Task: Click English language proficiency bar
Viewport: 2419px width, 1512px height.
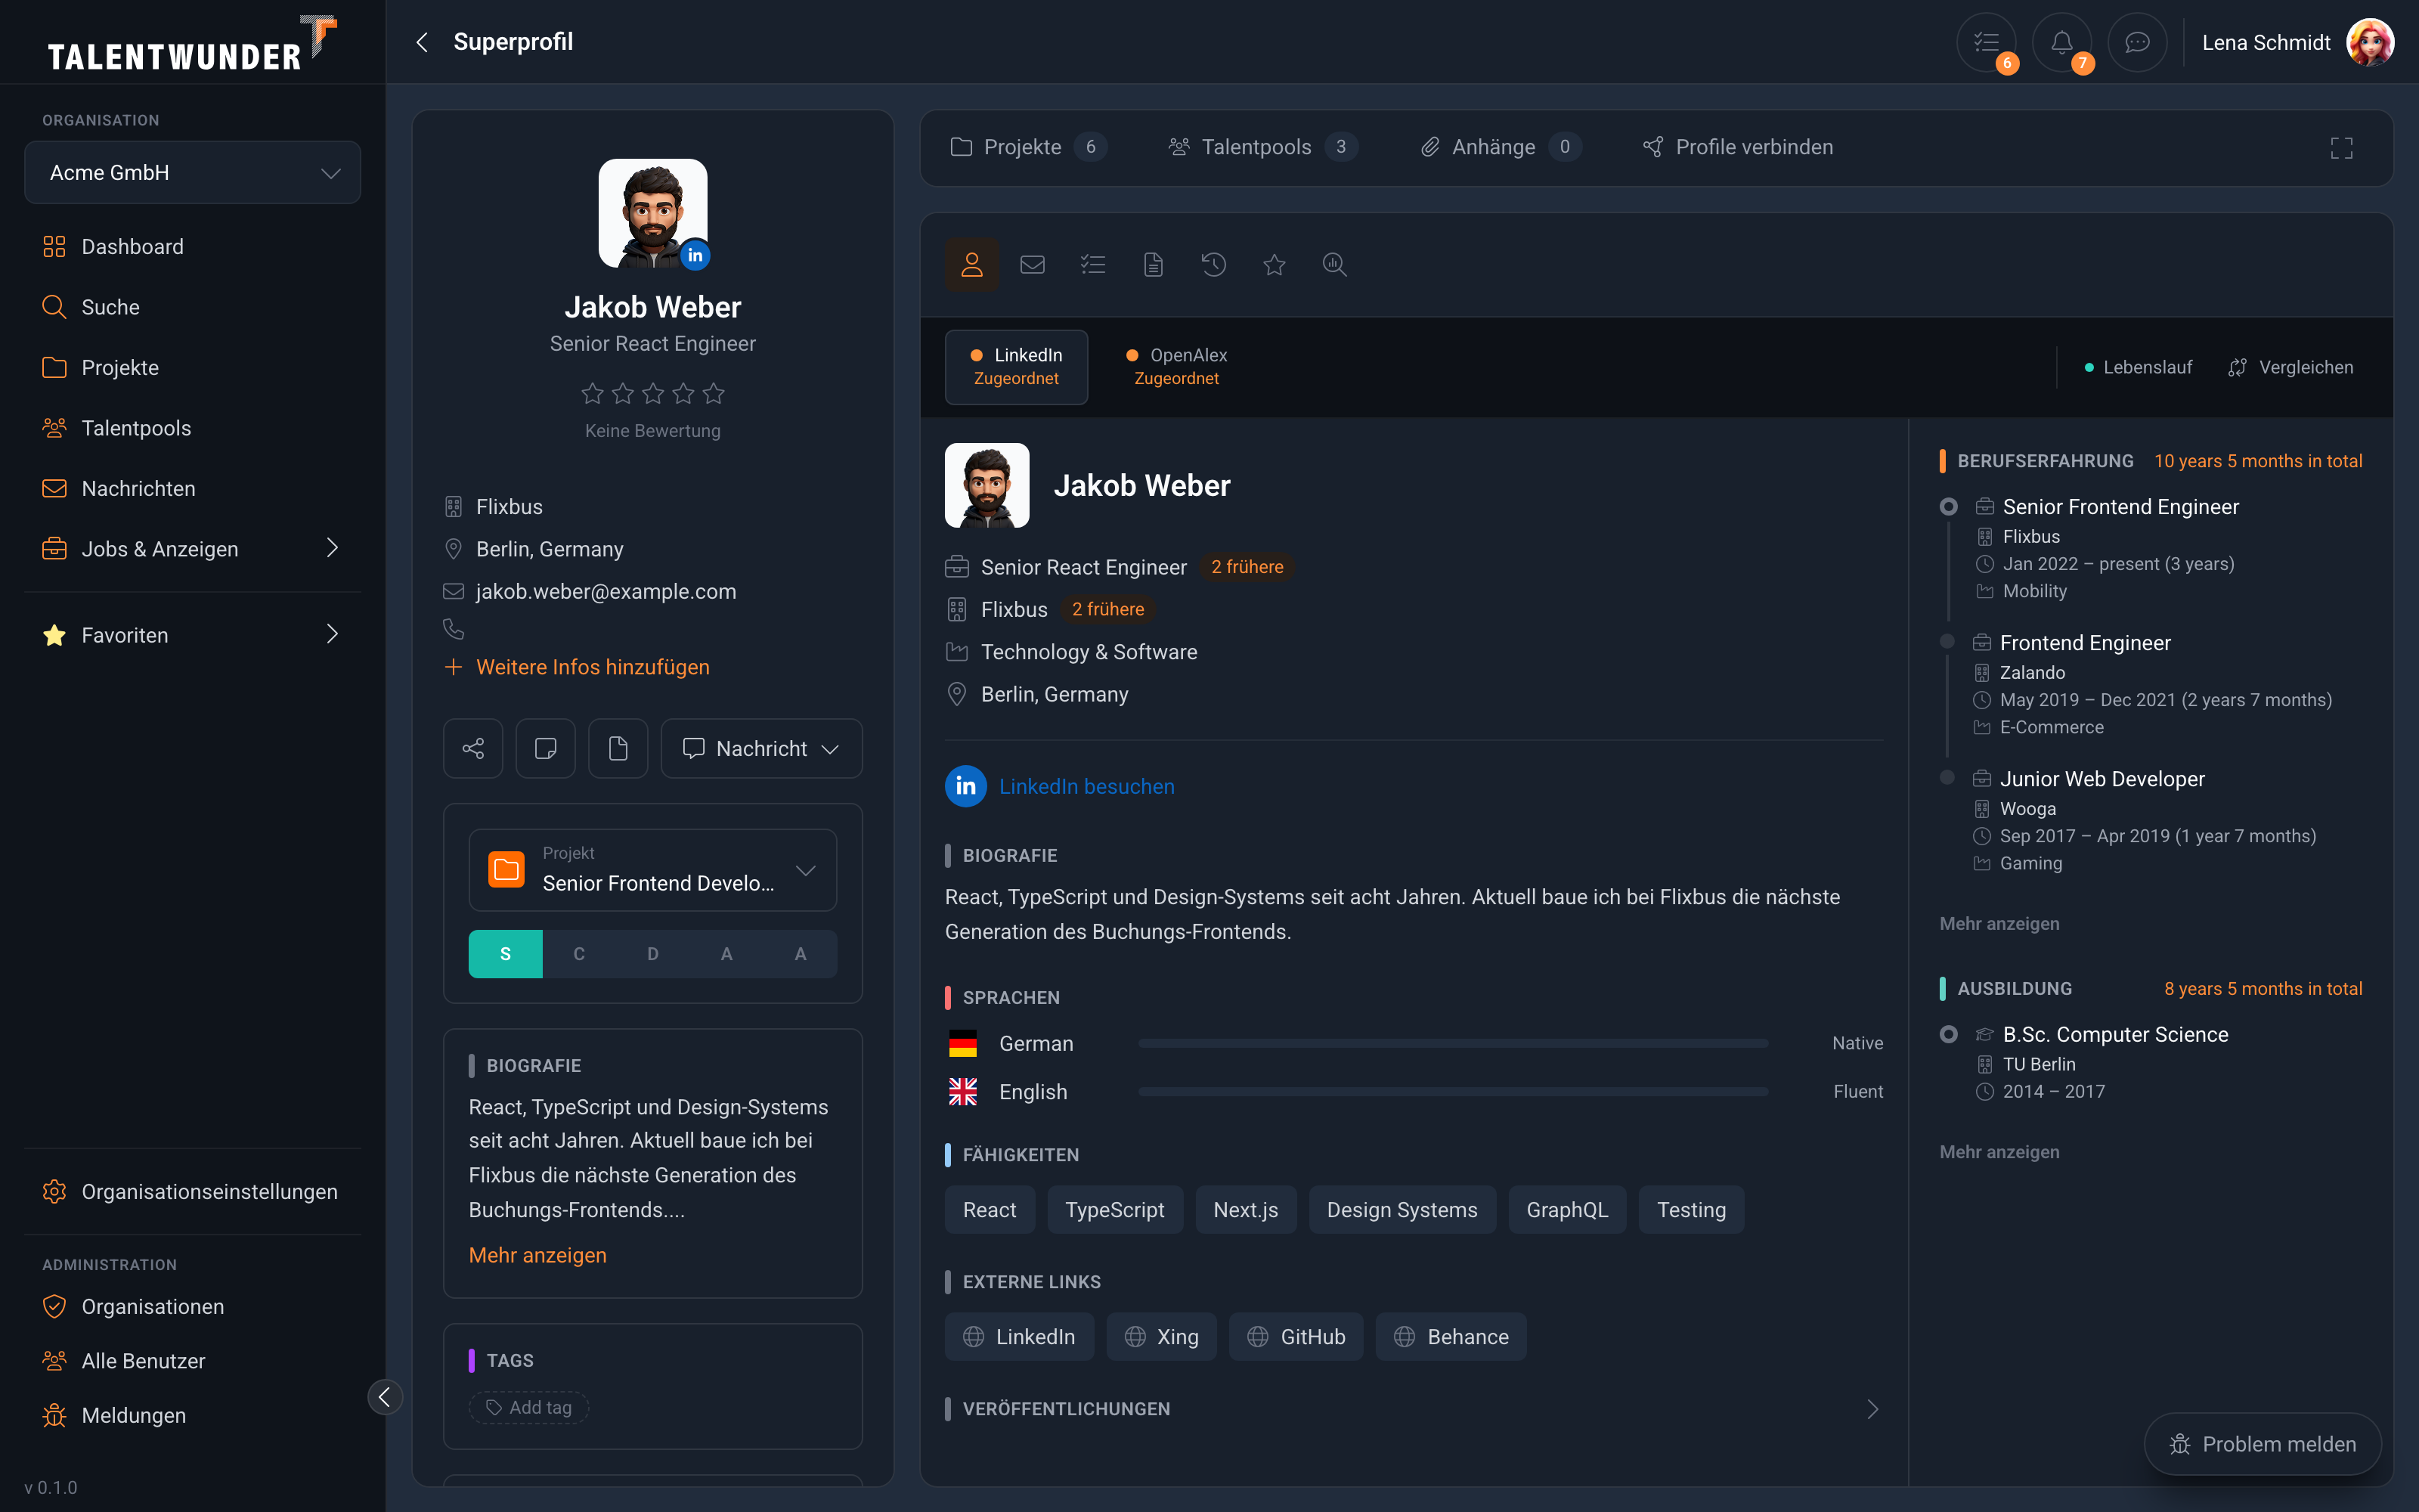Action: [x=1452, y=1092]
